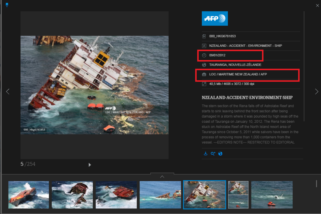This screenshot has width=321, height=214.
Task: Click the download icon below the caption
Action: pyautogui.click(x=205, y=154)
